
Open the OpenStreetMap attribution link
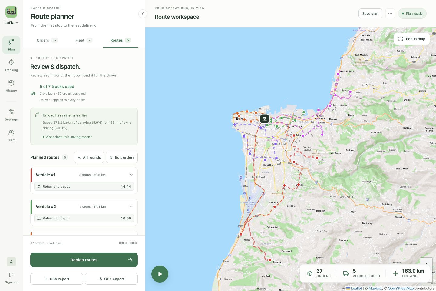[401, 288]
